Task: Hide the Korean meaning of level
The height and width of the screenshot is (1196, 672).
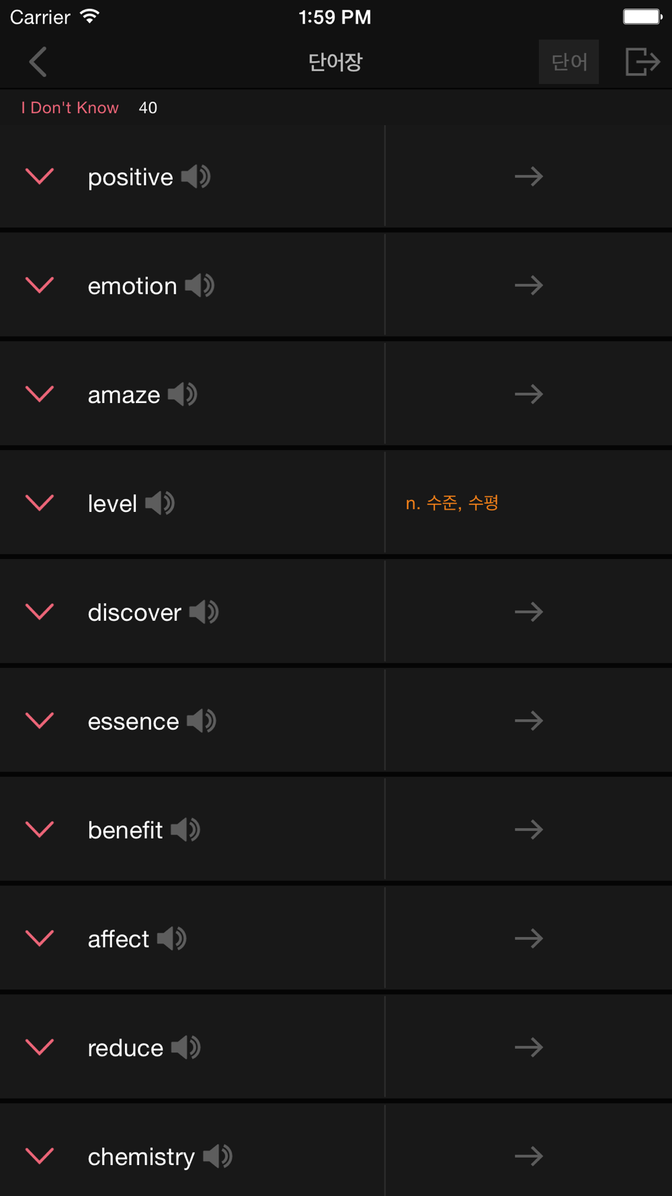Action: click(452, 503)
